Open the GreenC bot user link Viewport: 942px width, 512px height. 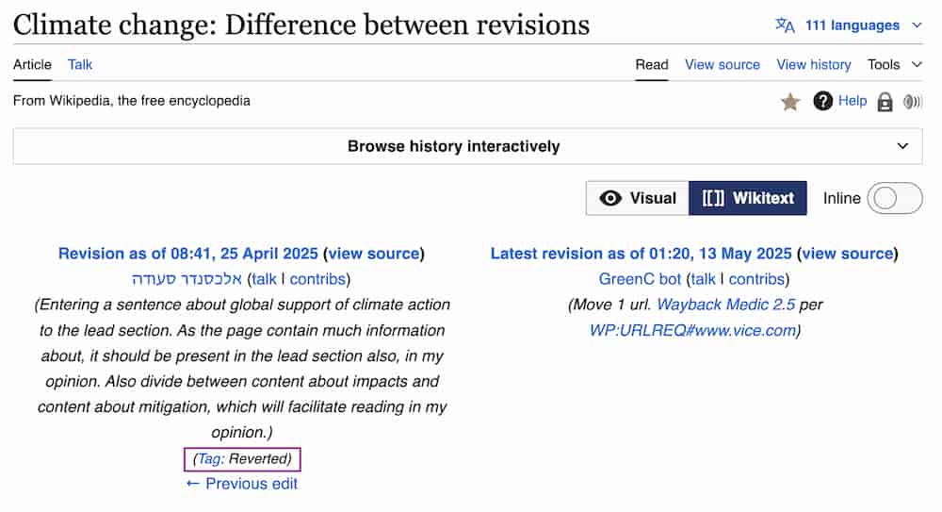640,279
